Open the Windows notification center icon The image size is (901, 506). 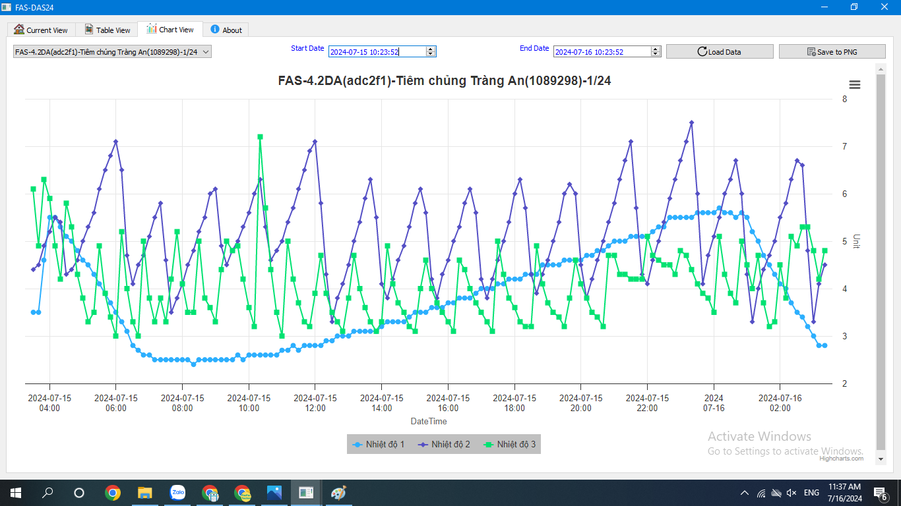(x=880, y=492)
